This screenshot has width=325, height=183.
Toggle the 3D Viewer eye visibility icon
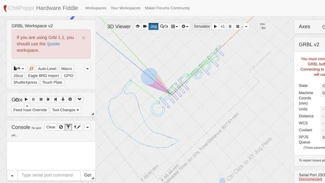[x=138, y=26]
